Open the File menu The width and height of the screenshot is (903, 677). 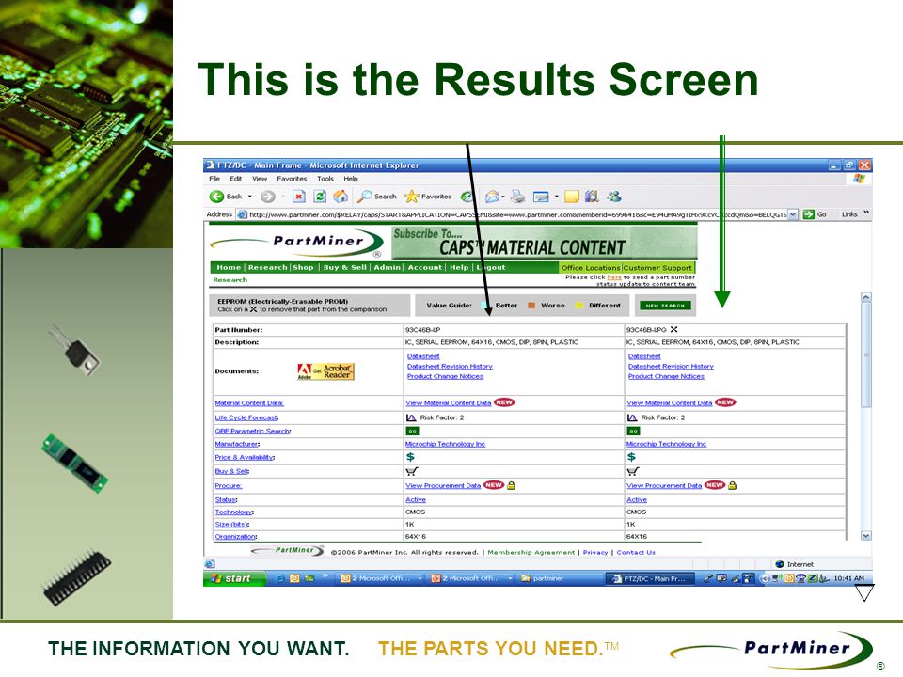point(214,179)
